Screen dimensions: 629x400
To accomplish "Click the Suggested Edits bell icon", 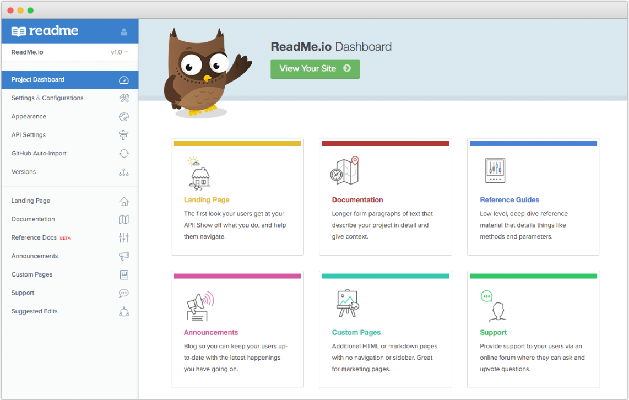I will [x=123, y=311].
